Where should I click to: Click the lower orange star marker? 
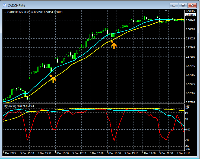(x=51, y=76)
